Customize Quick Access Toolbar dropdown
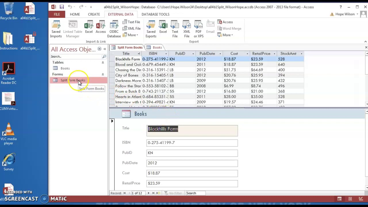Screen dimensions: 368x207 [x=91, y=7]
